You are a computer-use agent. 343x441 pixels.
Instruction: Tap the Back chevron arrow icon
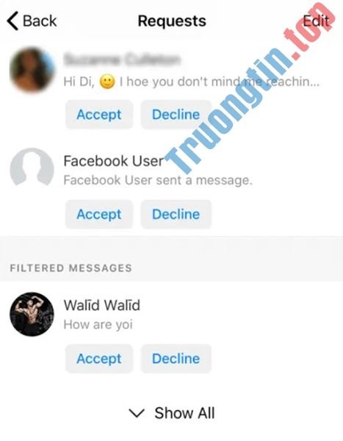pos(12,21)
